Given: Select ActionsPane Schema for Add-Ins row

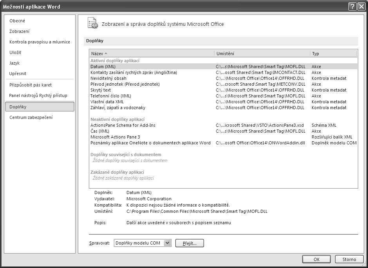Looking at the screenshot, I should tap(224, 125).
